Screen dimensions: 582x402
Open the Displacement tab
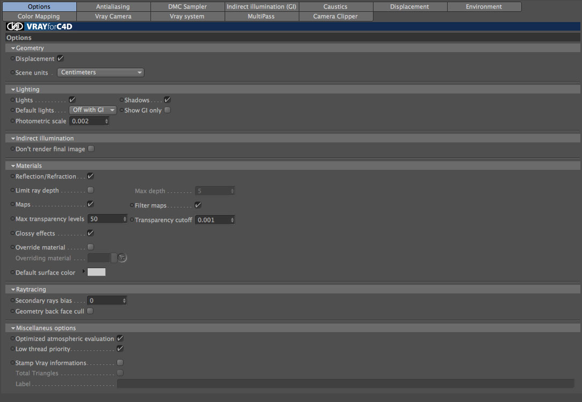410,6
